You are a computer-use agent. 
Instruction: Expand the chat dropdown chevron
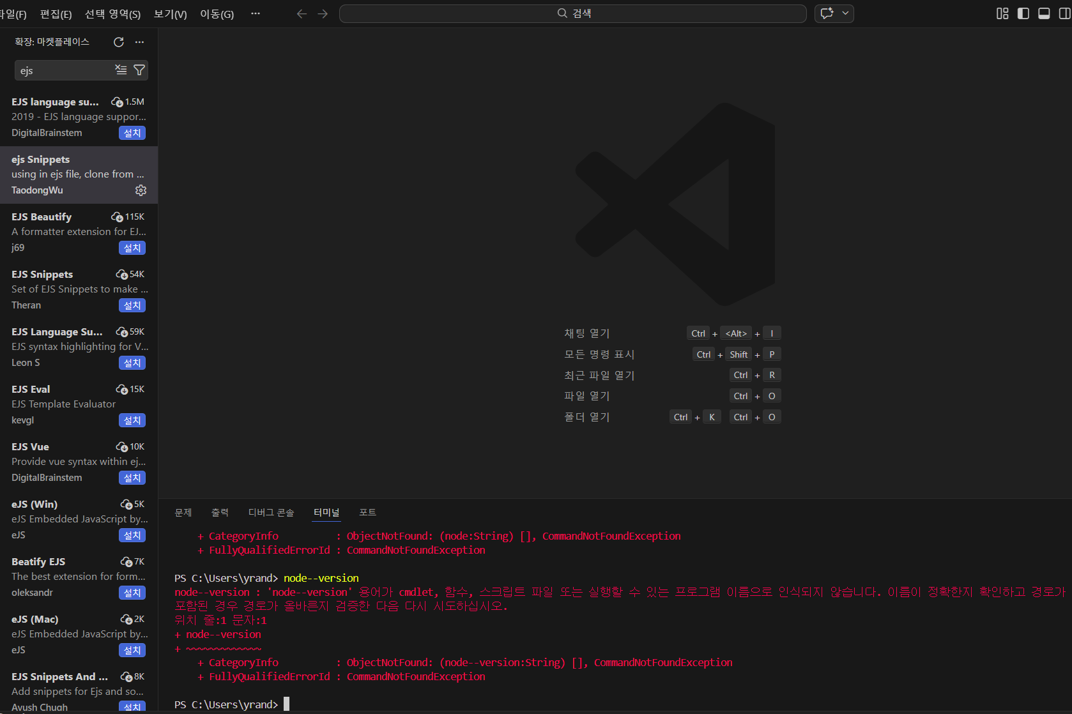845,13
